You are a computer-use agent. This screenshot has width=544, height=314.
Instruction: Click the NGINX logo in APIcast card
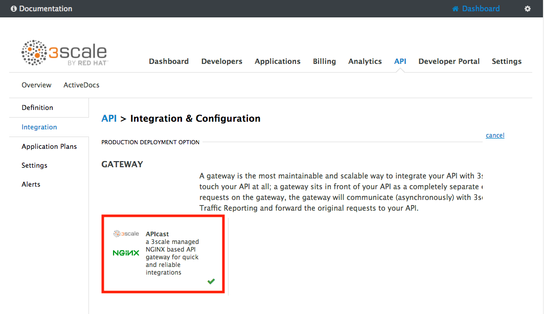pyautogui.click(x=126, y=253)
